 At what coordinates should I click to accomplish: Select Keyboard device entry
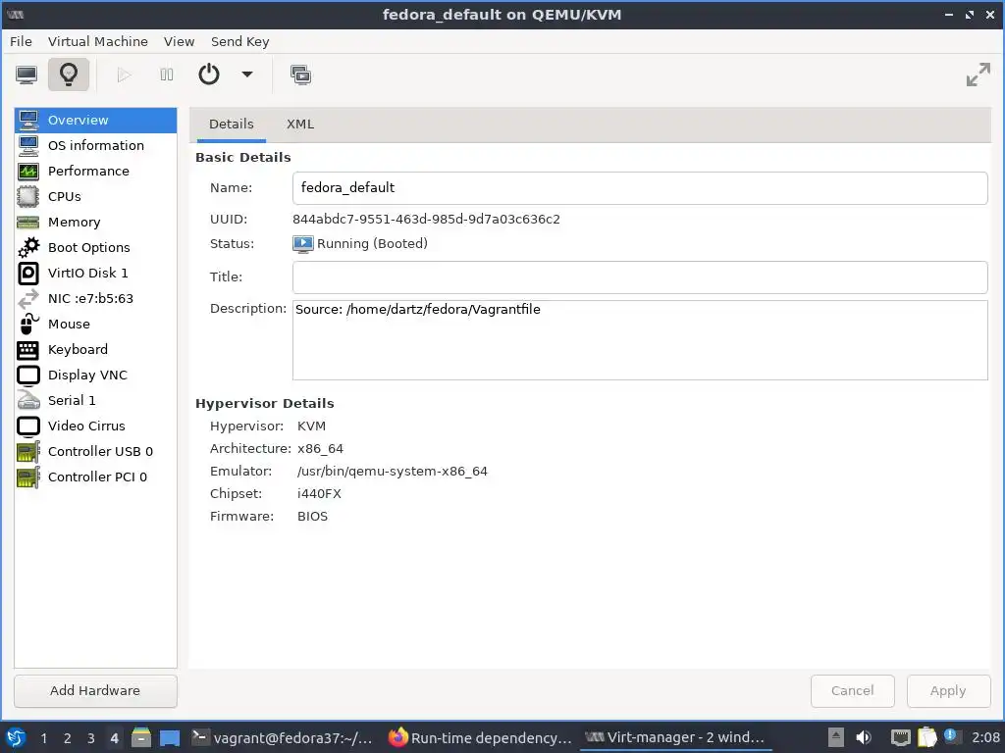[95, 350]
